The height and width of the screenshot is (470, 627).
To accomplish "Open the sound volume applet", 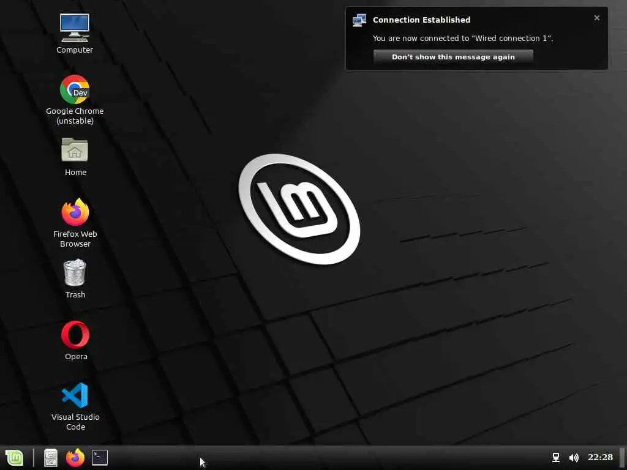I will tap(574, 458).
